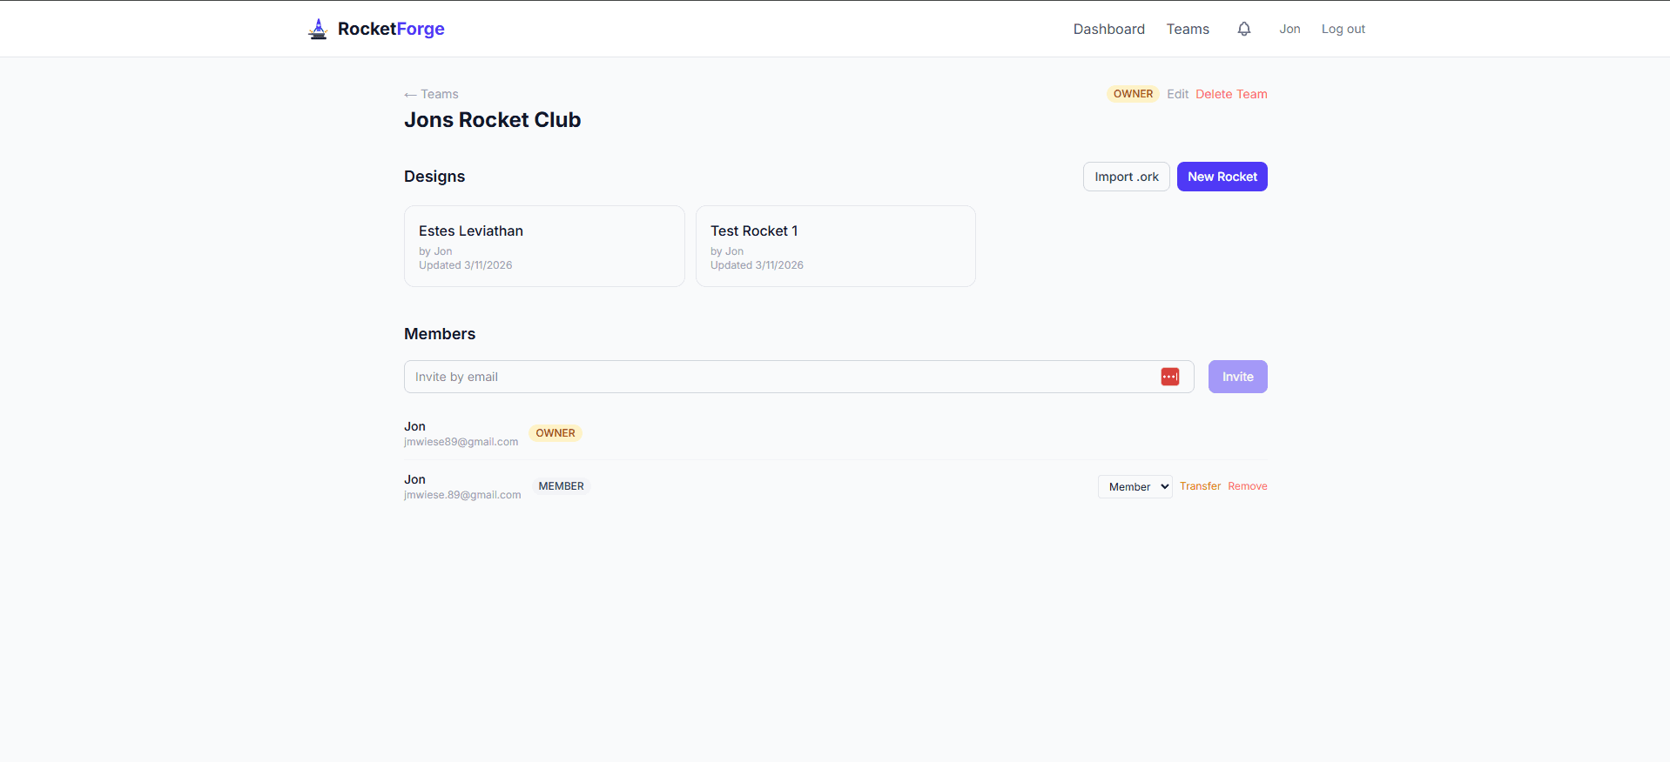Open Dashboard in the top navigation
The width and height of the screenshot is (1670, 762).
(x=1108, y=29)
